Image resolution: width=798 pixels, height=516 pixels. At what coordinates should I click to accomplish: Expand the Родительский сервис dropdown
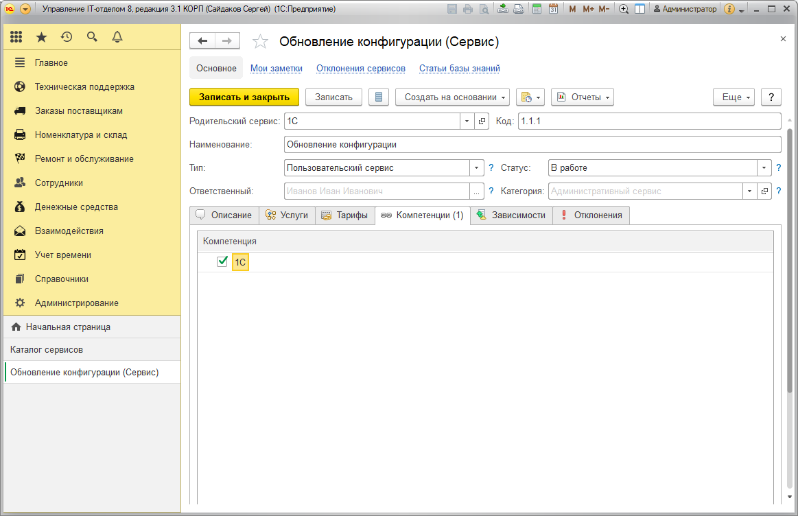click(x=467, y=121)
